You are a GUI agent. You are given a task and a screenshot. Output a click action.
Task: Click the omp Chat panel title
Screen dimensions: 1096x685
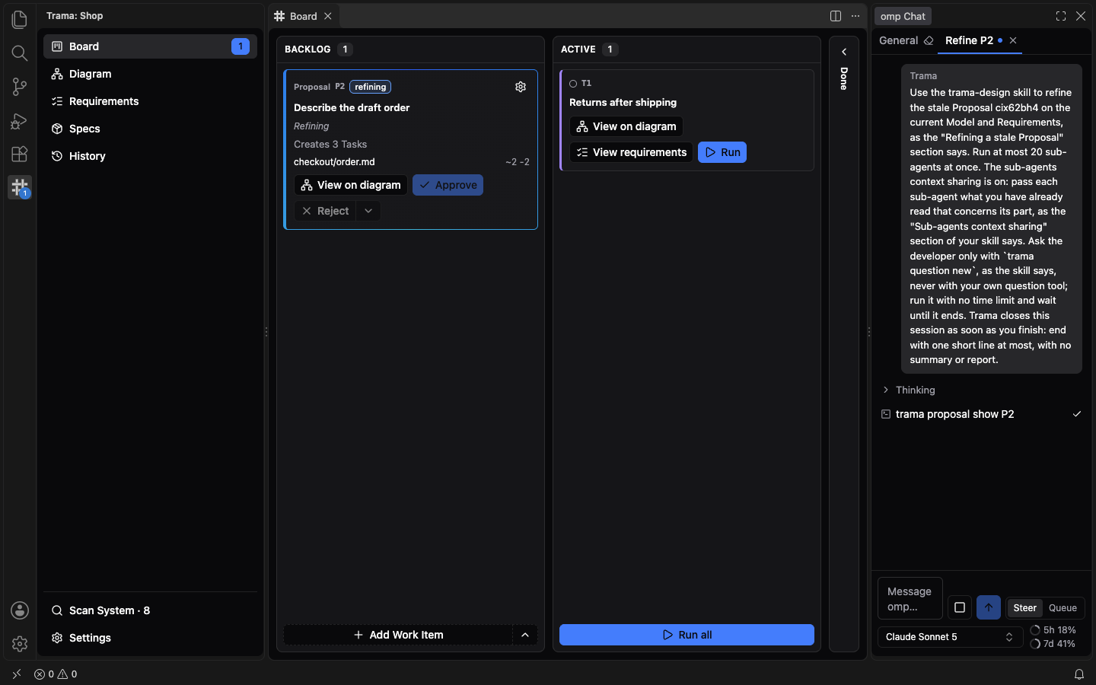(903, 16)
